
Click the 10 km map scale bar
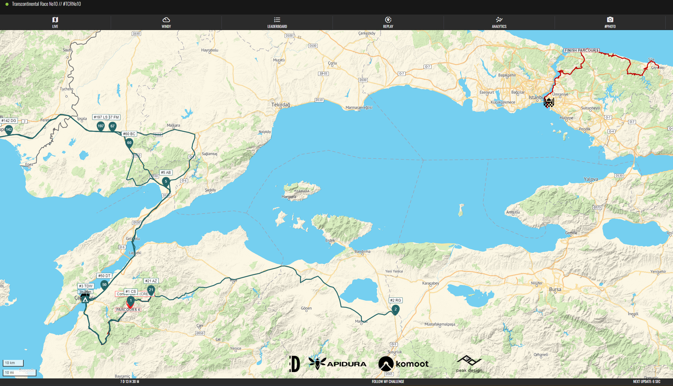point(13,363)
